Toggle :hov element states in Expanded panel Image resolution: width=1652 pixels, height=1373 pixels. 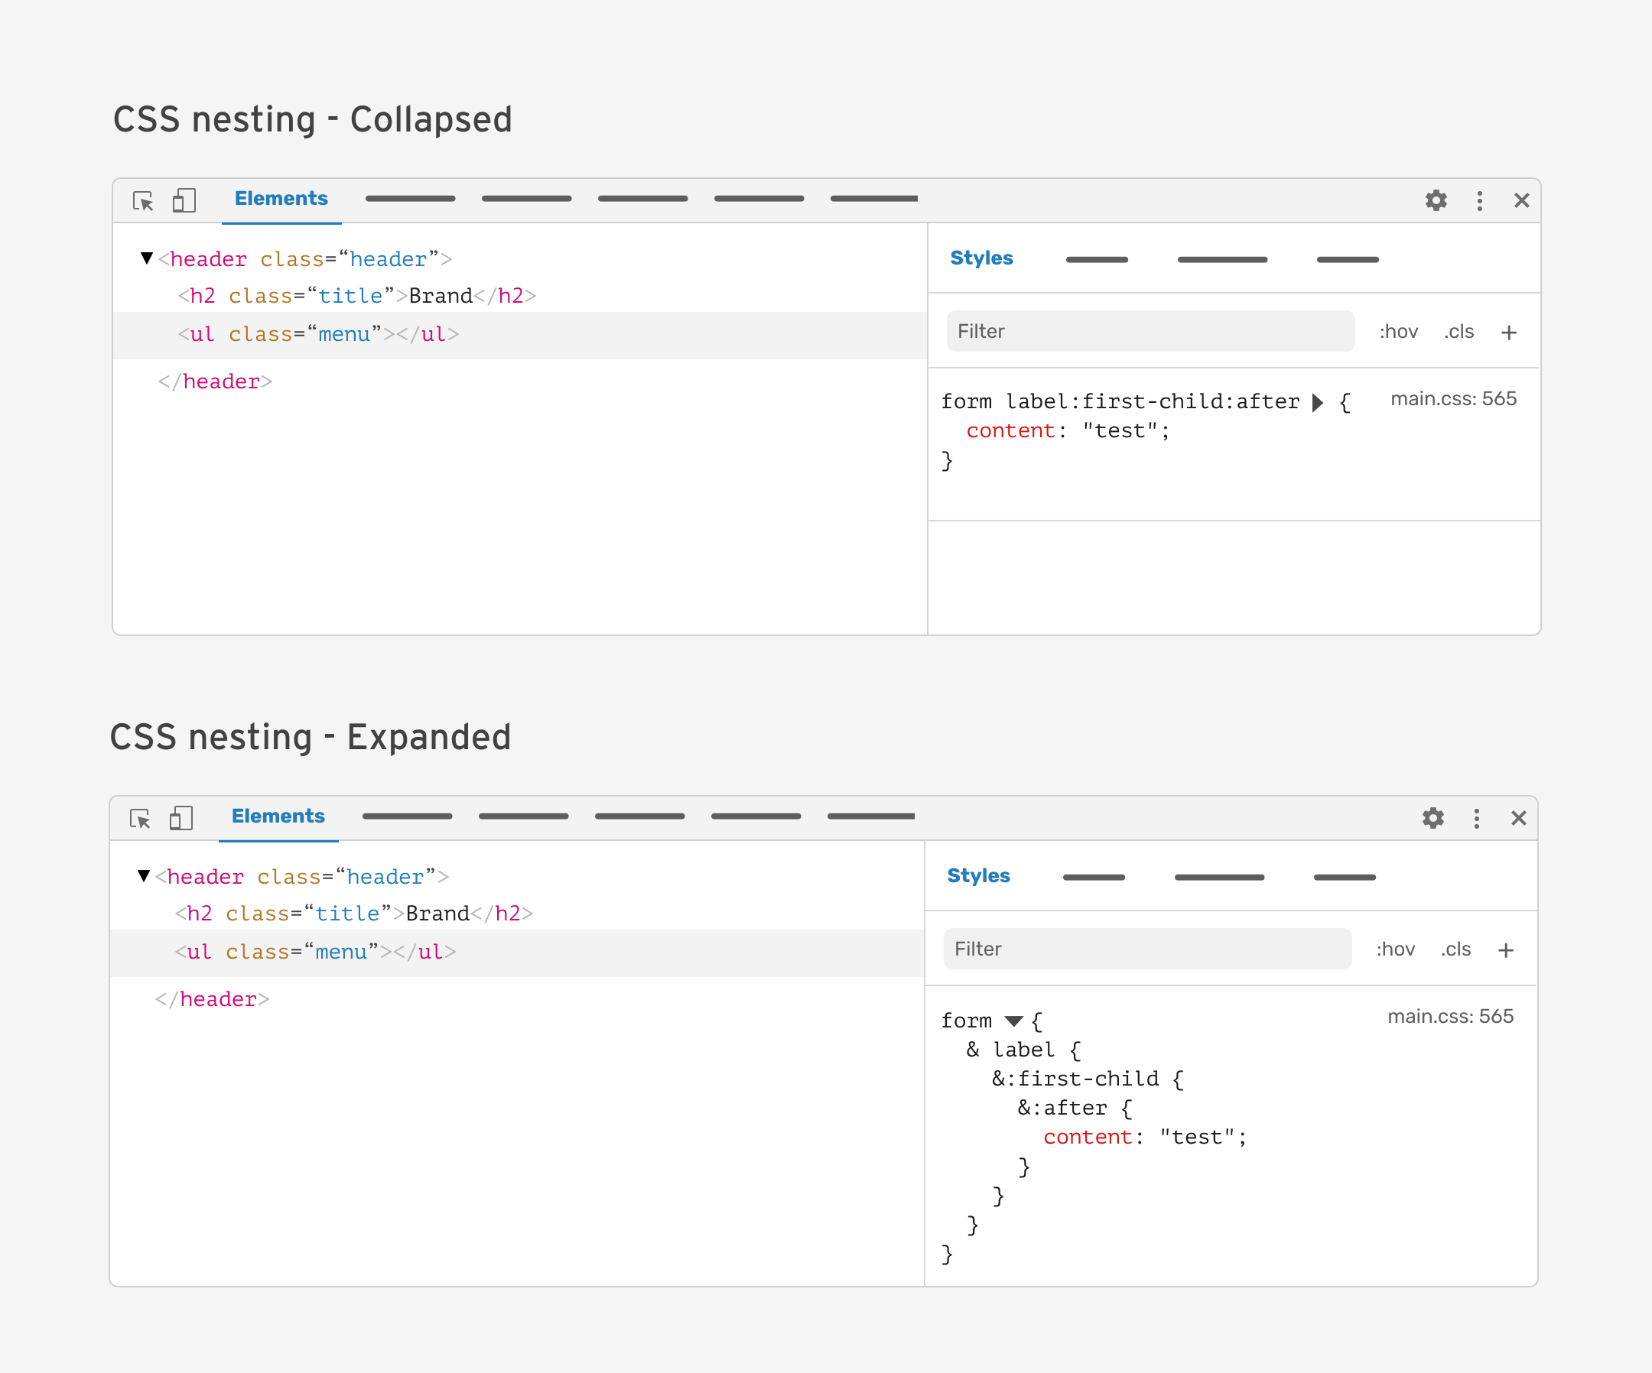(1395, 949)
